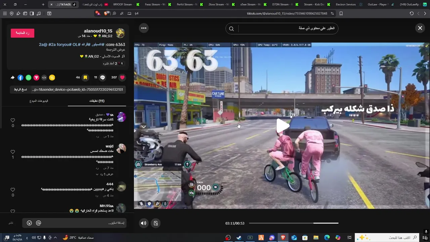Screen dimensions: 430x242
Task: Open alanoud10_15 profile avatar
Action: (120, 33)
